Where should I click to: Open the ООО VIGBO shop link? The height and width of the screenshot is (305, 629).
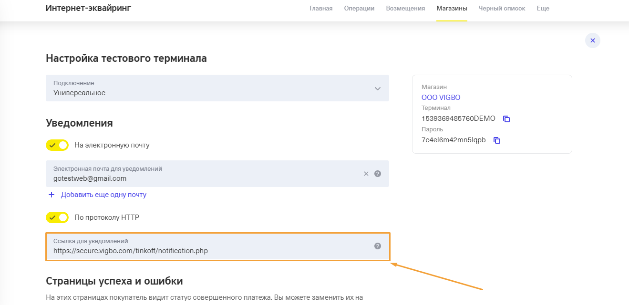tap(441, 98)
